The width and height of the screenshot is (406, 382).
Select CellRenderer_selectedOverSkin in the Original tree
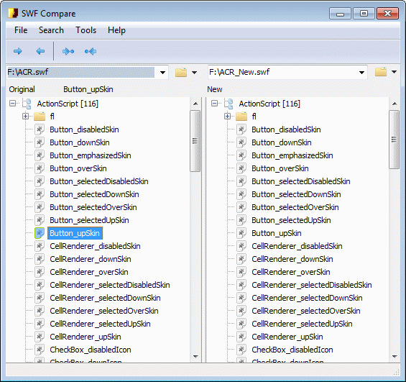coord(104,311)
